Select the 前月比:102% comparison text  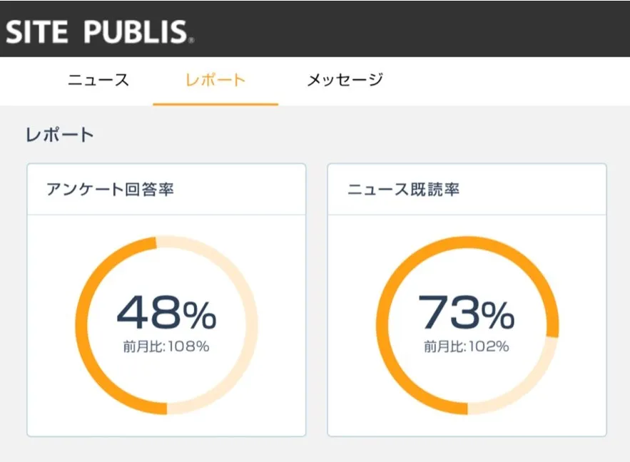click(466, 347)
